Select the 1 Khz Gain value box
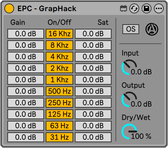Viewport: 168px width, 148px height. pyautogui.click(x=26, y=80)
